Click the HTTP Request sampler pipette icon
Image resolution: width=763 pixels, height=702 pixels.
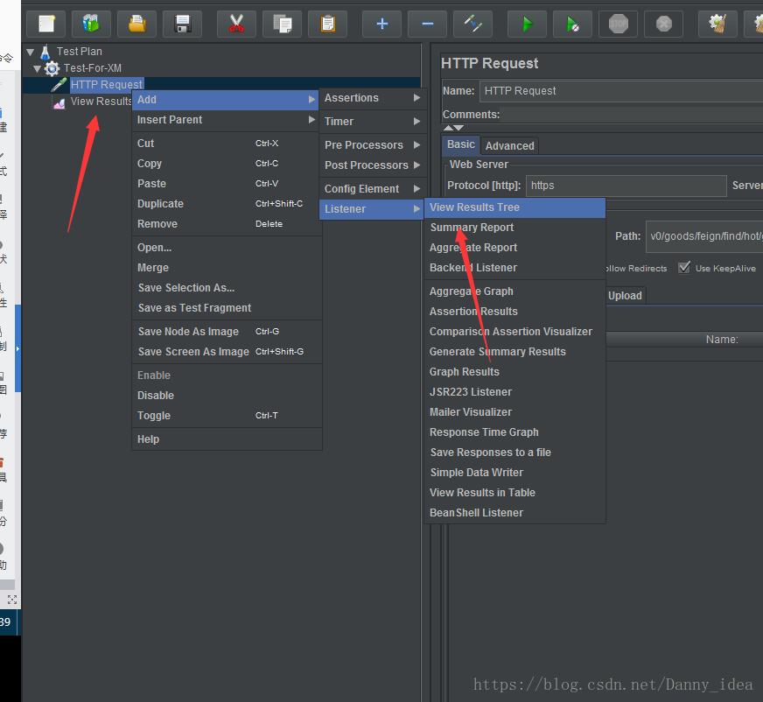(59, 85)
